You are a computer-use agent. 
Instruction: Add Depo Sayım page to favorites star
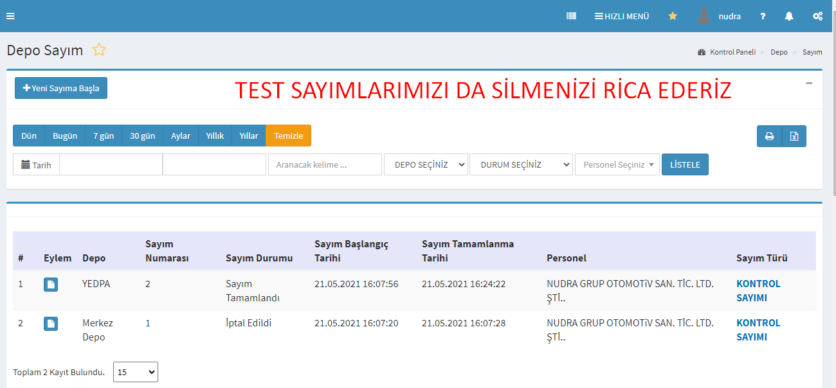pos(99,50)
